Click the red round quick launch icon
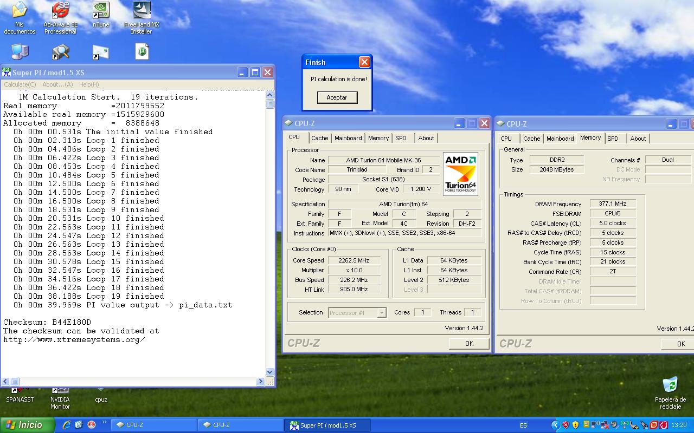Screen dimensions: 694x433 point(91,425)
